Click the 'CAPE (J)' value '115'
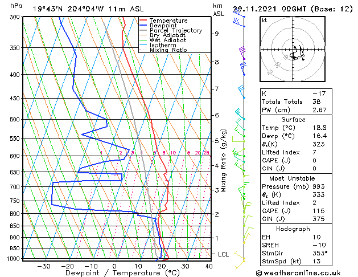The image size is (358, 277). [319, 211]
